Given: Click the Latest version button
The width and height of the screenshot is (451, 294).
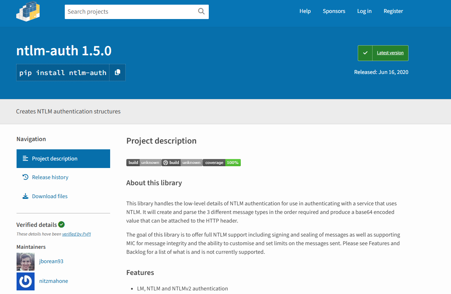Looking at the screenshot, I should tap(390, 53).
